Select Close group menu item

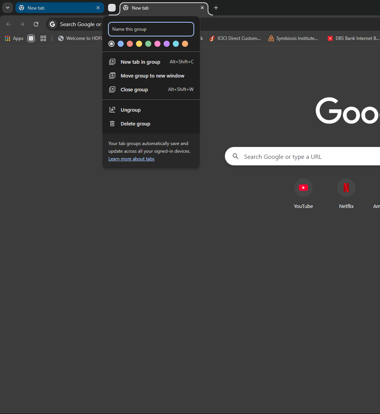point(151,89)
